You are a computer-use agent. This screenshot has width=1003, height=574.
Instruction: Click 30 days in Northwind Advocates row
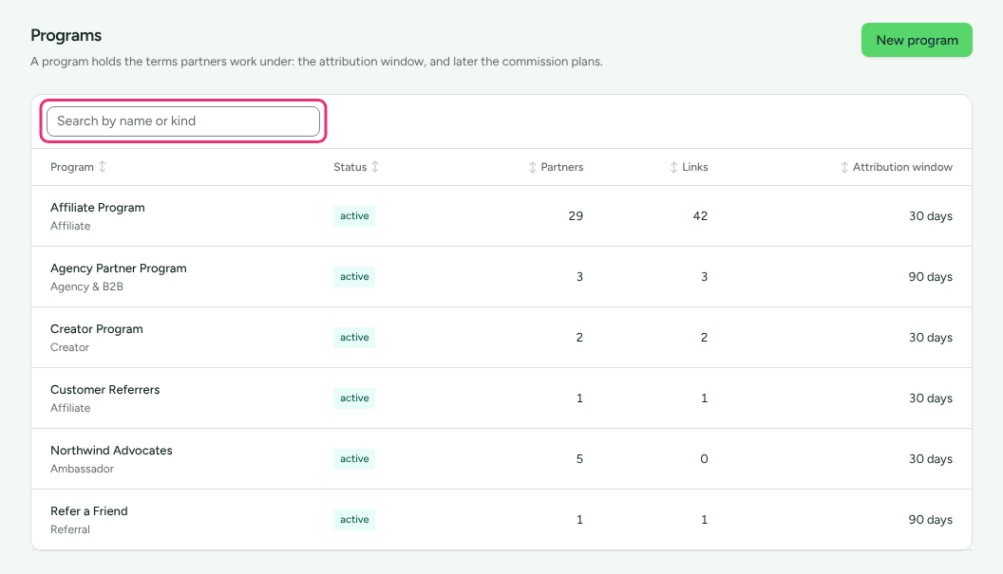pos(931,459)
